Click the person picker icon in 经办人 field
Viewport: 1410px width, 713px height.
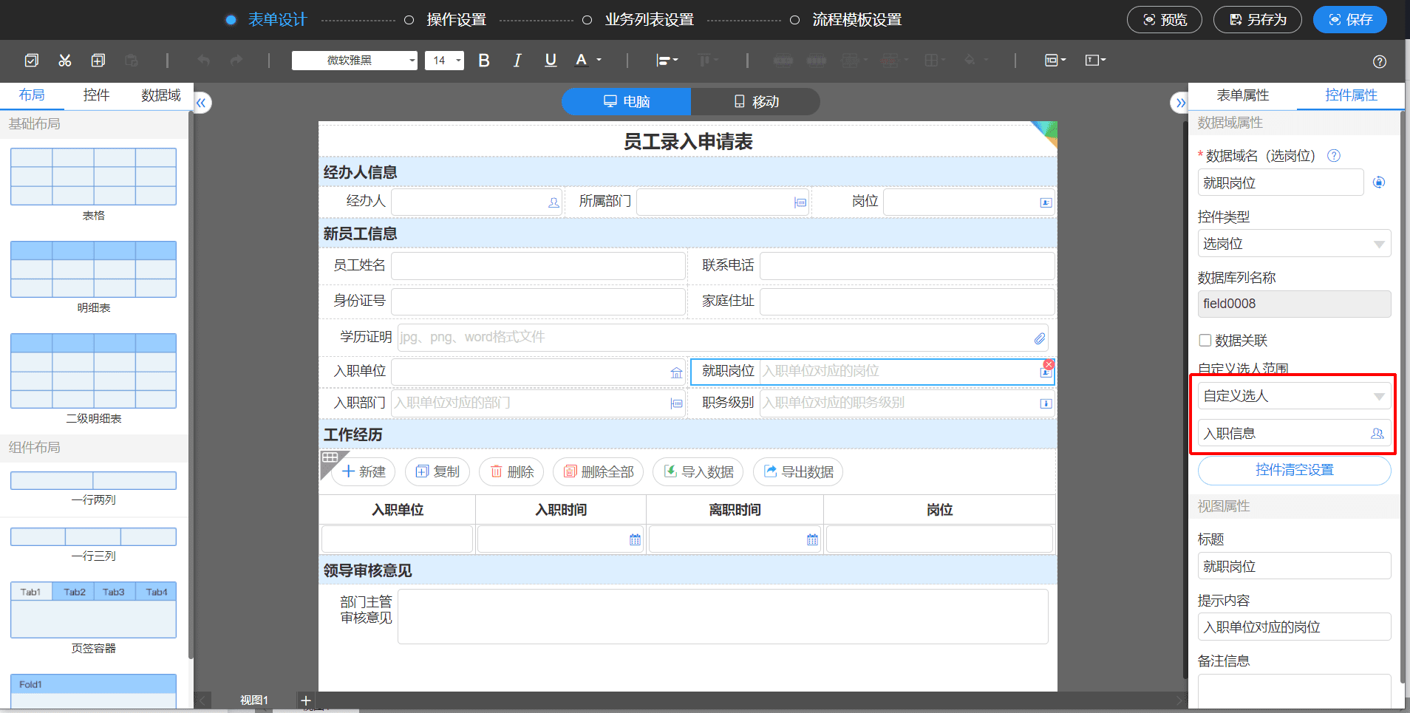pyautogui.click(x=554, y=202)
